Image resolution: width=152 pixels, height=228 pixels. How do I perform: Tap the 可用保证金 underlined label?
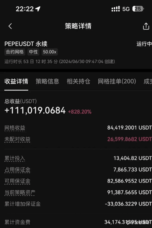[17, 181]
